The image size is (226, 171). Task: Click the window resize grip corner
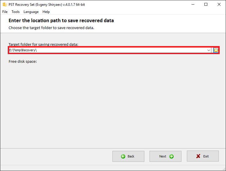pos(224,169)
